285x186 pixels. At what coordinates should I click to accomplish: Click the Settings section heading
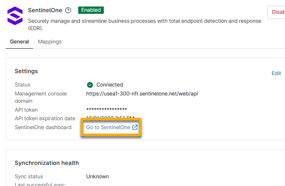coord(26,71)
